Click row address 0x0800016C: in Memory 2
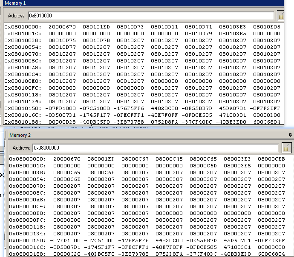The image size is (294, 257). tap(27, 247)
